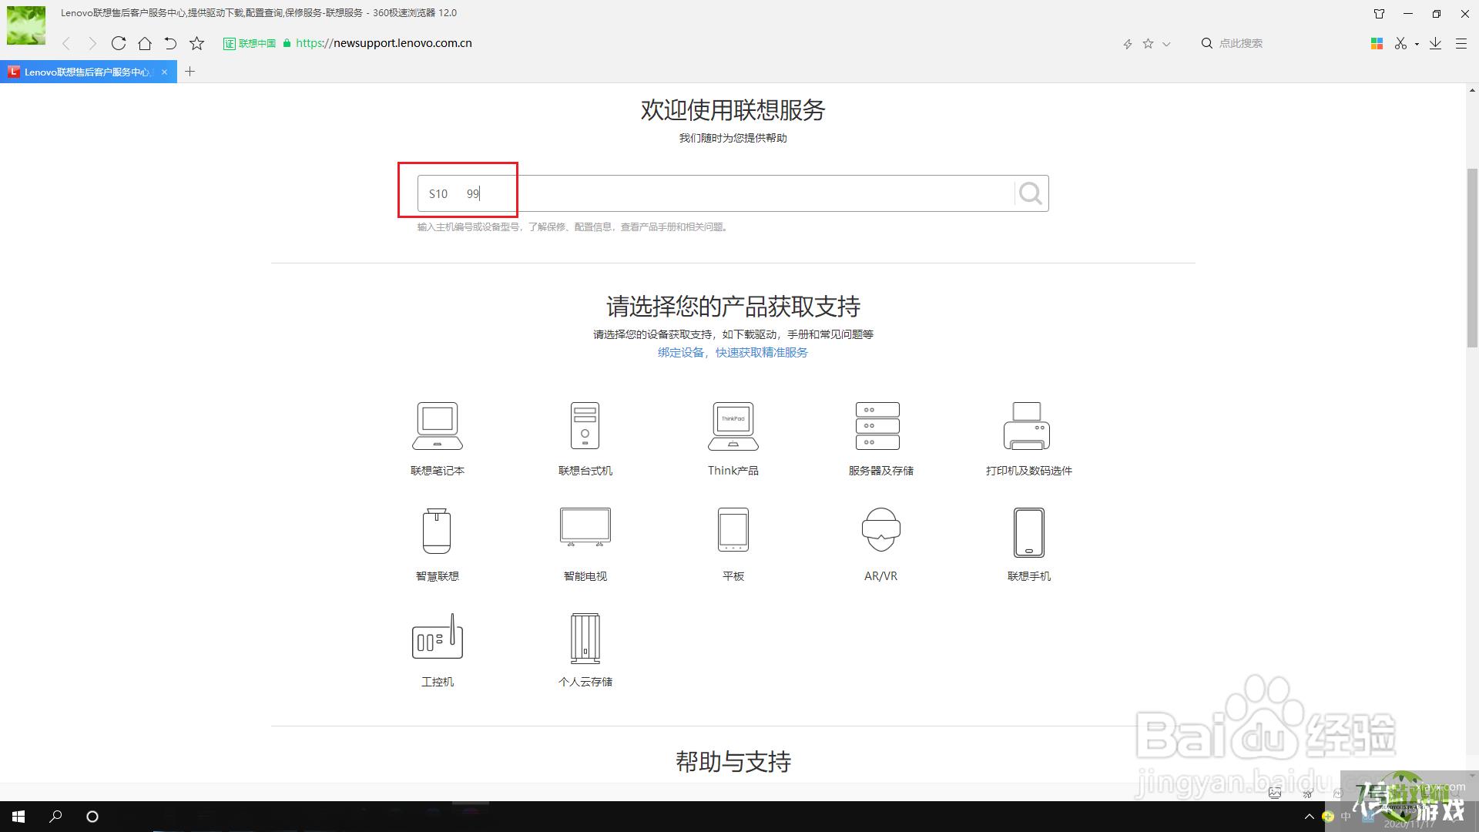The width and height of the screenshot is (1479, 832).
Task: Open the 工控机 industrial PC icon
Action: [x=438, y=636]
